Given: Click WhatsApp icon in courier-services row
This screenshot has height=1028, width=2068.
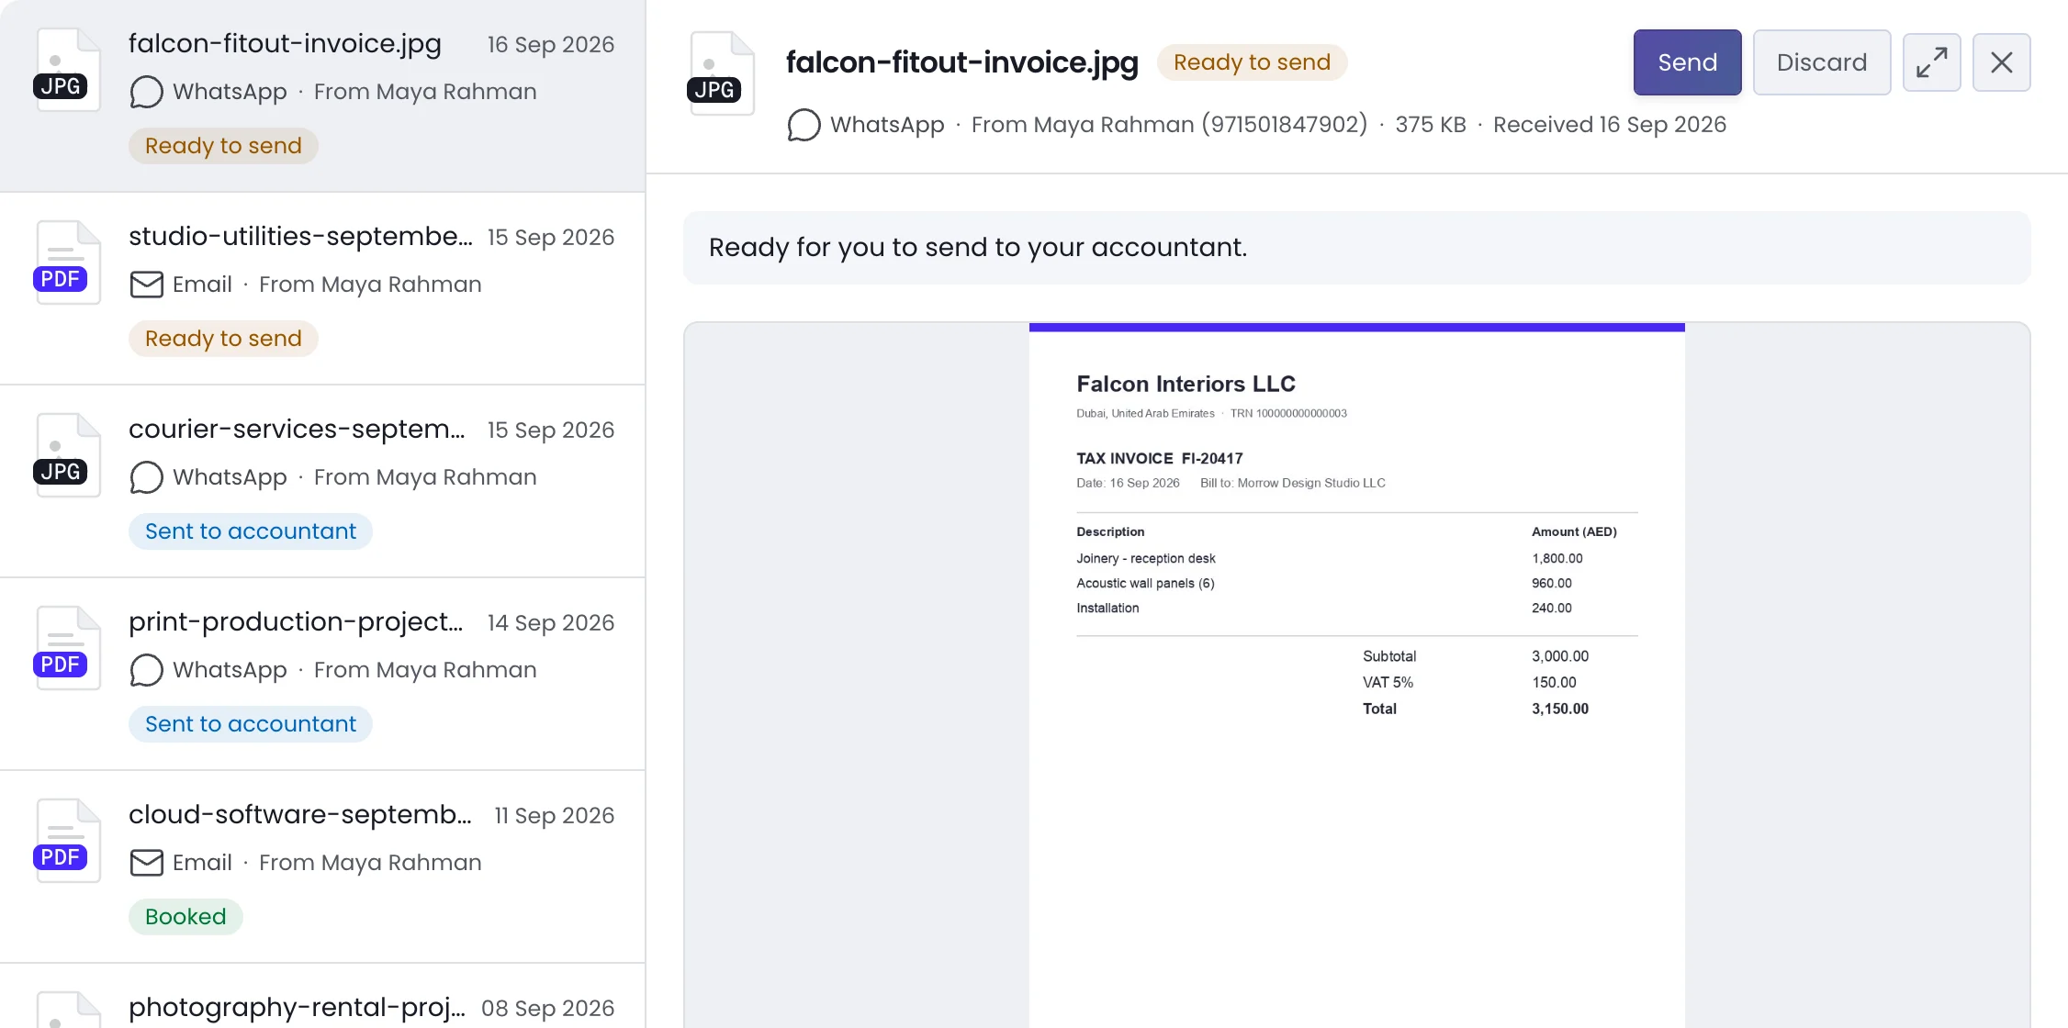Looking at the screenshot, I should tap(146, 477).
